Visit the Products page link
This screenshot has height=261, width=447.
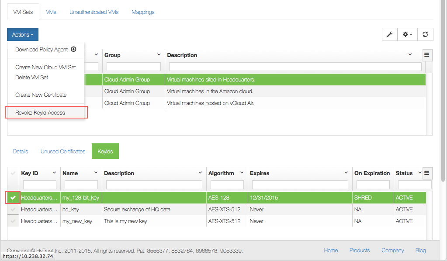click(x=359, y=250)
